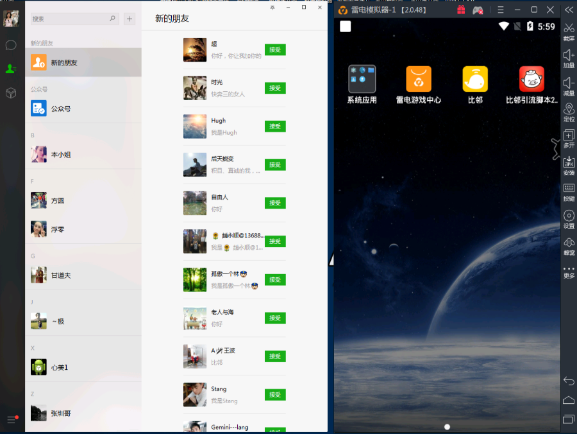577x434 pixels.
Task: Click 加量 volume up tool
Action: tap(569, 59)
